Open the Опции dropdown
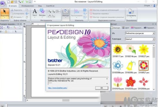Image resolution: width=158 pixels, height=107 pixels. click(148, 5)
